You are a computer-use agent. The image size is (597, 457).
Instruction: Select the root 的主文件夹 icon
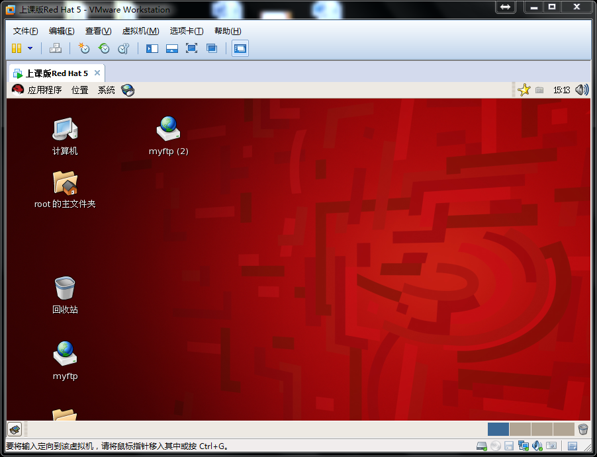click(x=65, y=190)
